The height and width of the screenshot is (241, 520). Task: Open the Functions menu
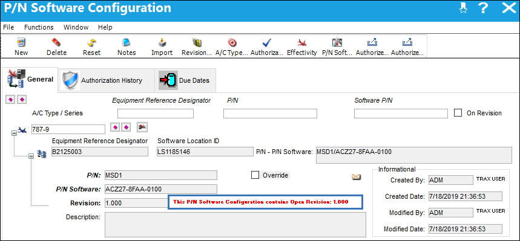(39, 27)
